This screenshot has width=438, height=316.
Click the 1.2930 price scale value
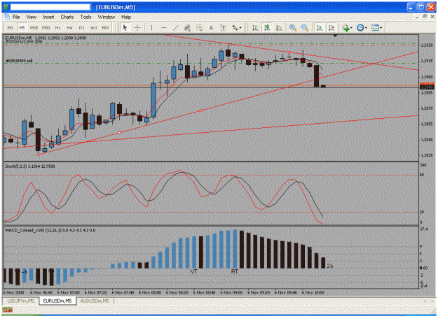427,45
